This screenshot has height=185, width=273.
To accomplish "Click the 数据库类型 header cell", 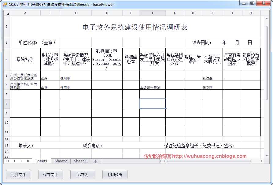I will point(107,59).
